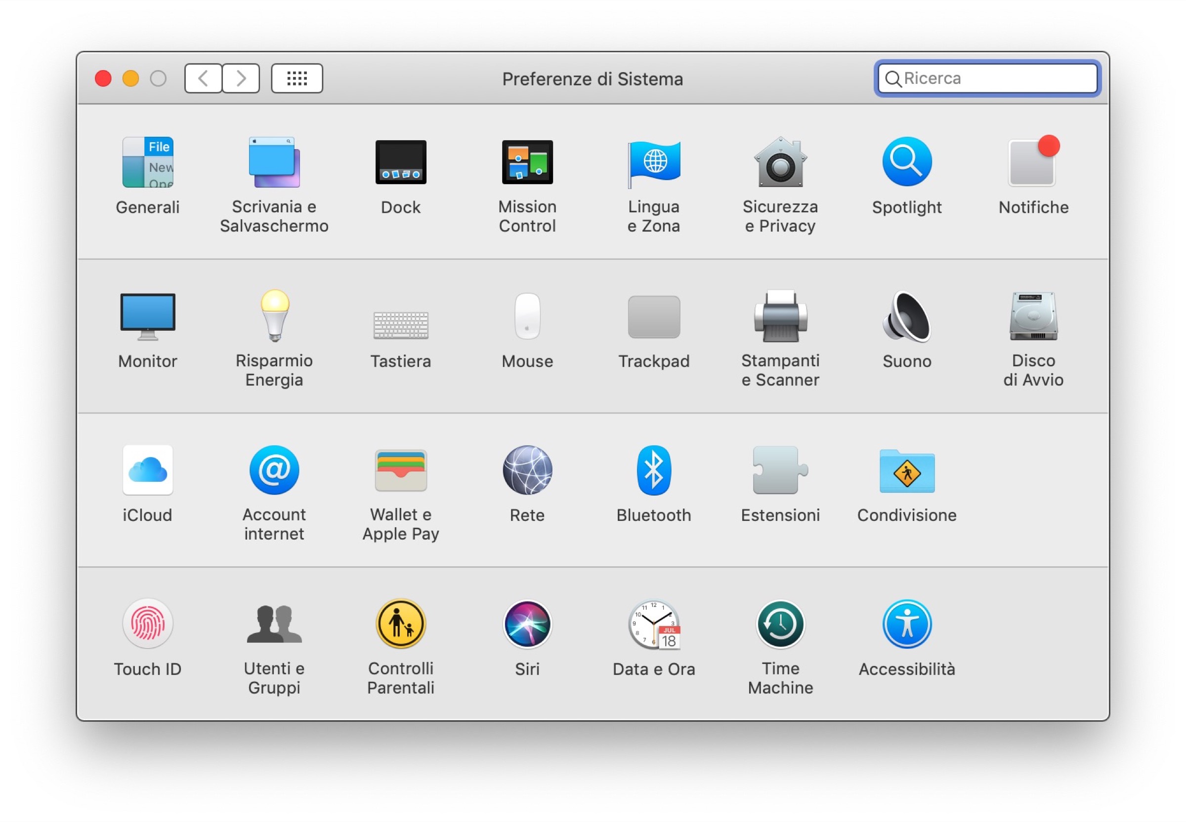Open Touch ID settings
1186x822 pixels.
coord(147,636)
